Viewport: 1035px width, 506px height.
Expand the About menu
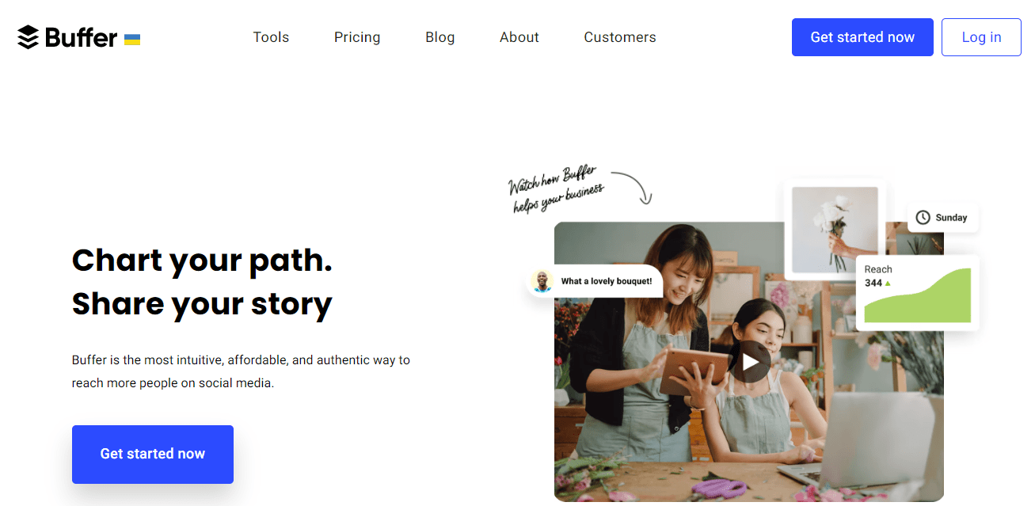click(x=519, y=37)
